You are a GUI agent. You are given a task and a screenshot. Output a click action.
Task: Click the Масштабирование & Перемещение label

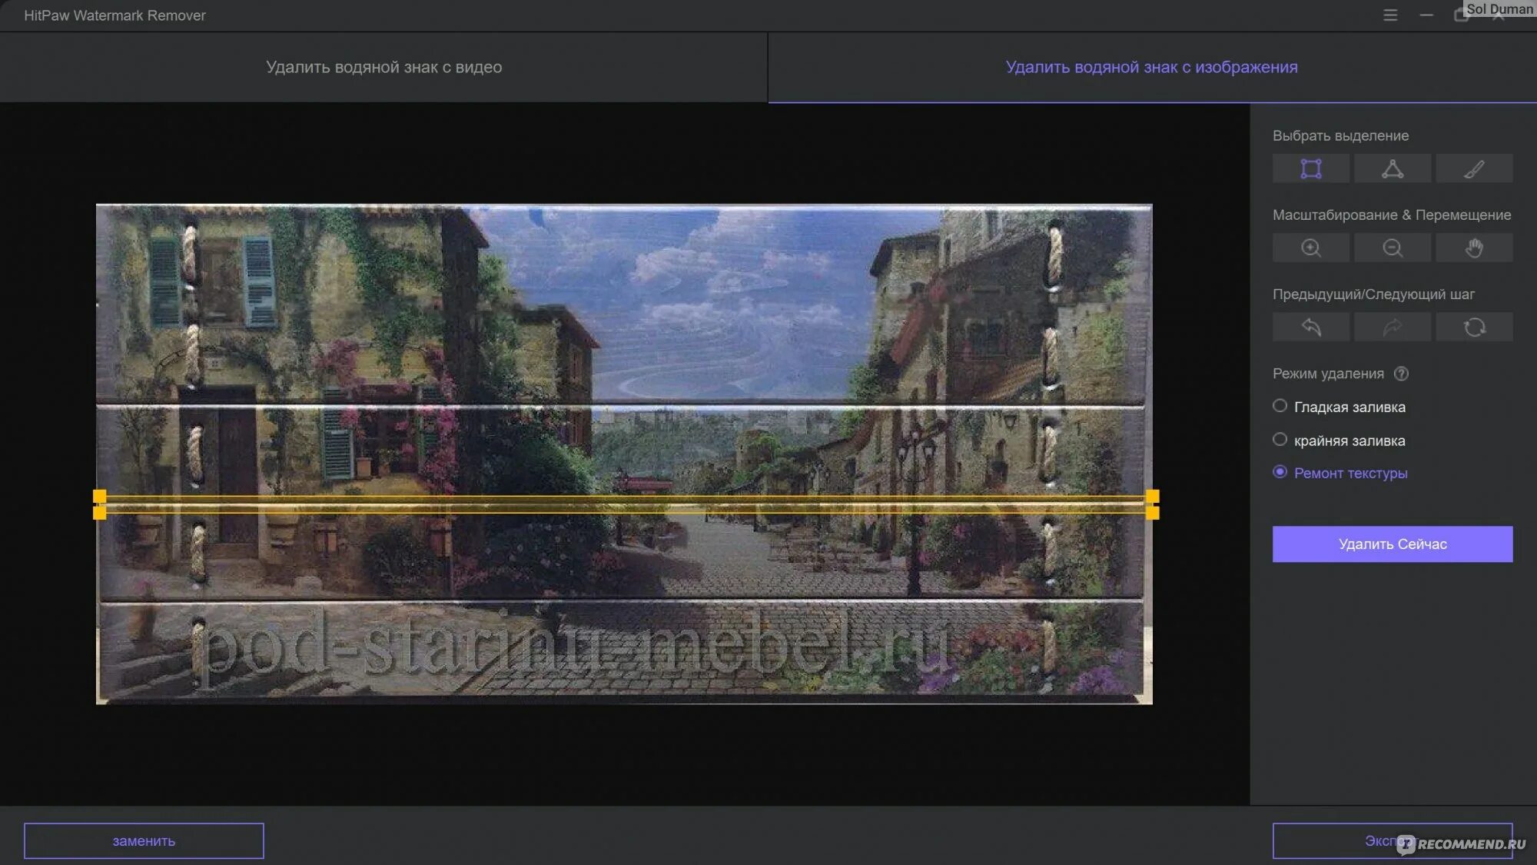coord(1392,215)
